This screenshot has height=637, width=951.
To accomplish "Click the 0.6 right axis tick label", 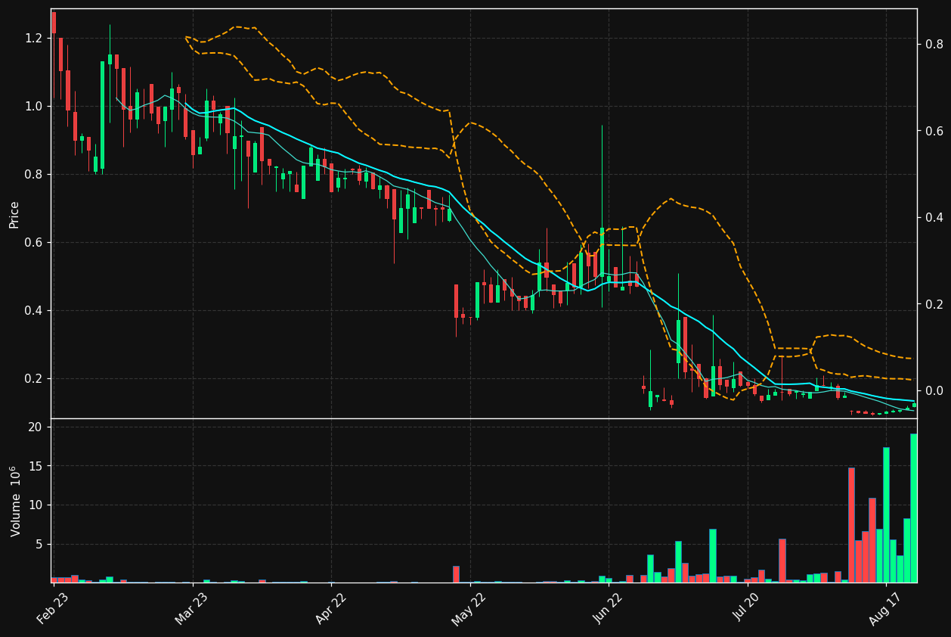I will (x=934, y=131).
